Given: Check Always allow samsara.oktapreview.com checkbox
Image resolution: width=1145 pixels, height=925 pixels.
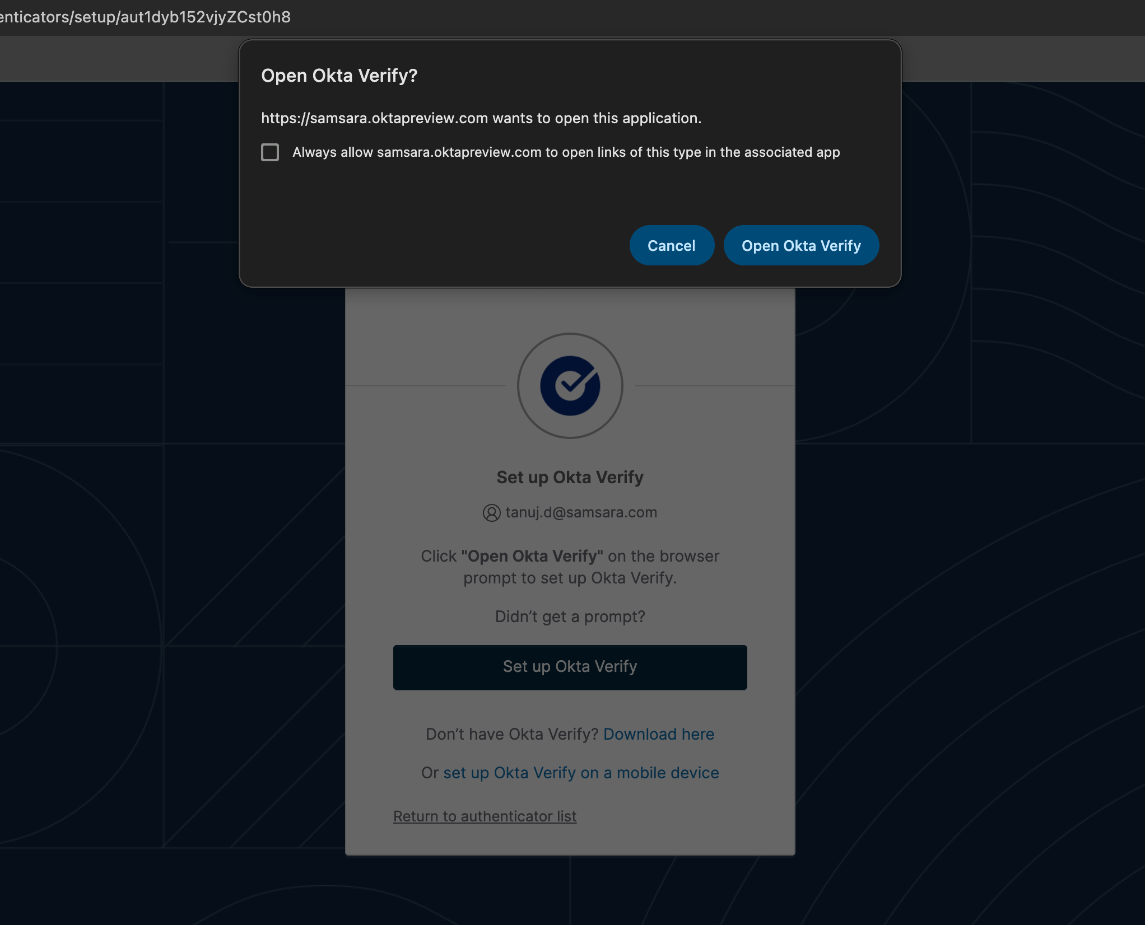Looking at the screenshot, I should [270, 152].
